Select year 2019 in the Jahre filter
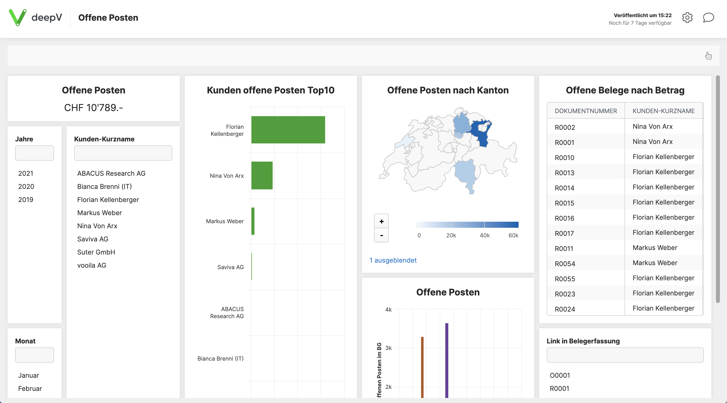The image size is (727, 403). click(x=26, y=199)
